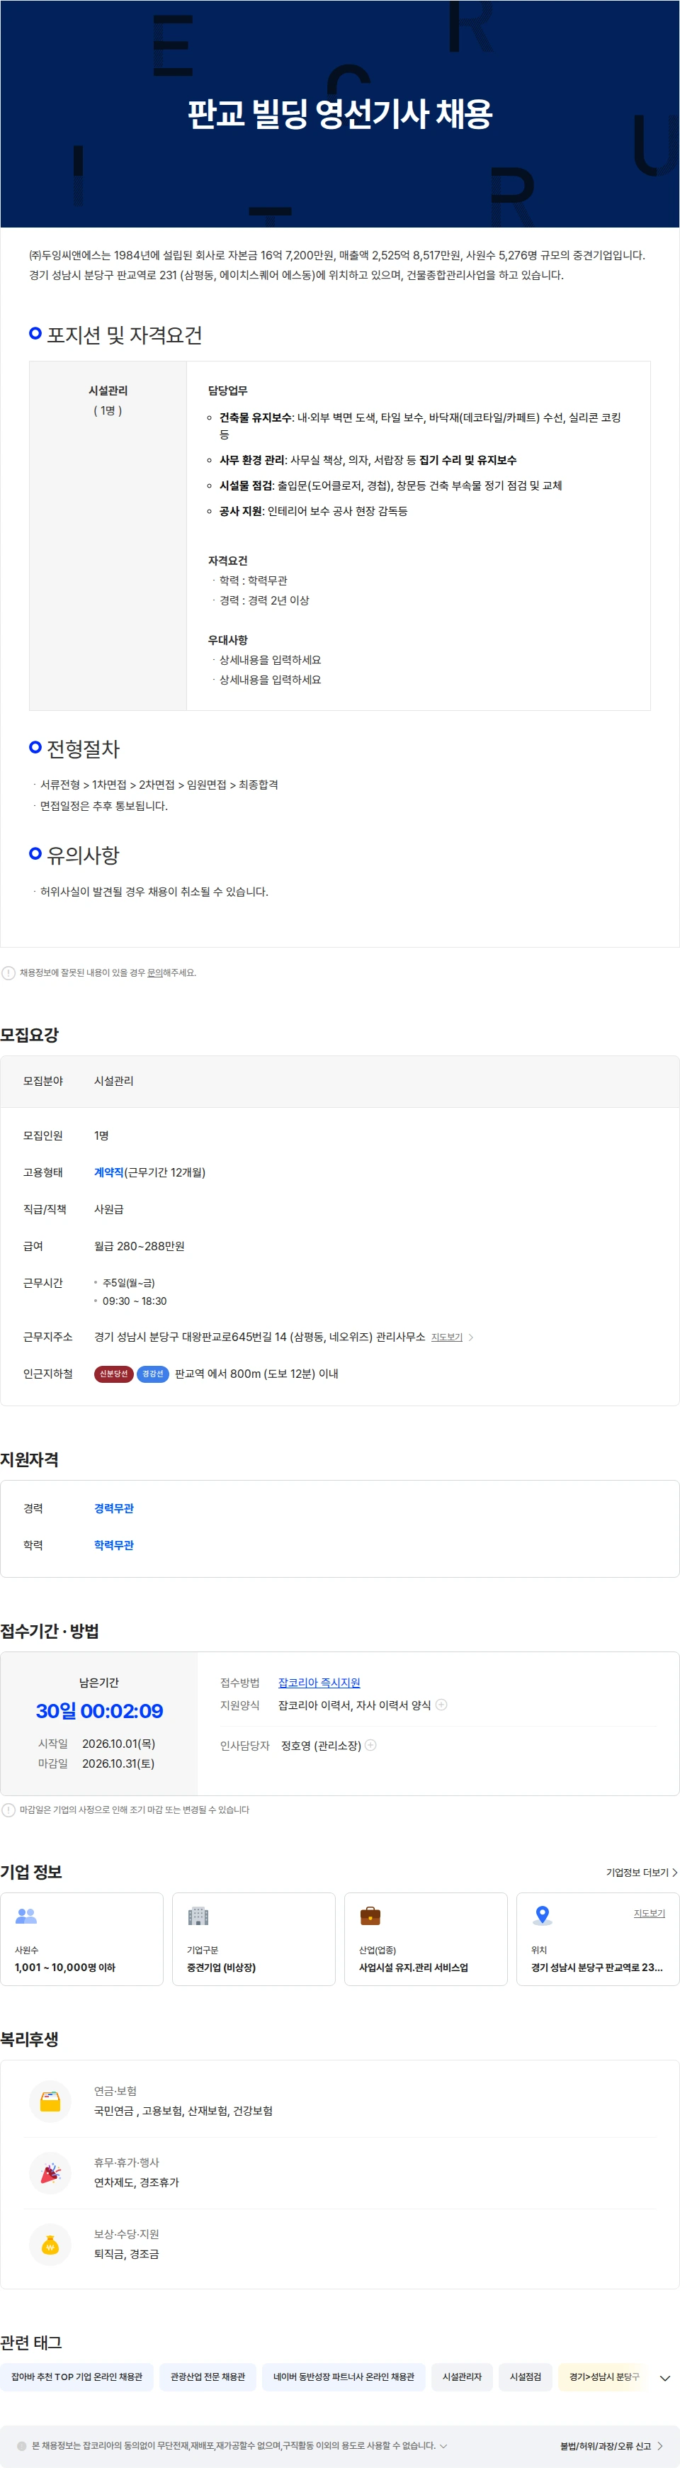Click the 지도보기 link in the 위치 card
The height and width of the screenshot is (2468, 680).
pos(650,1913)
